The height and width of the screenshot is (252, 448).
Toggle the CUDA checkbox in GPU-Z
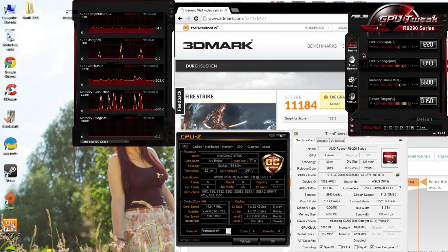click(340, 247)
